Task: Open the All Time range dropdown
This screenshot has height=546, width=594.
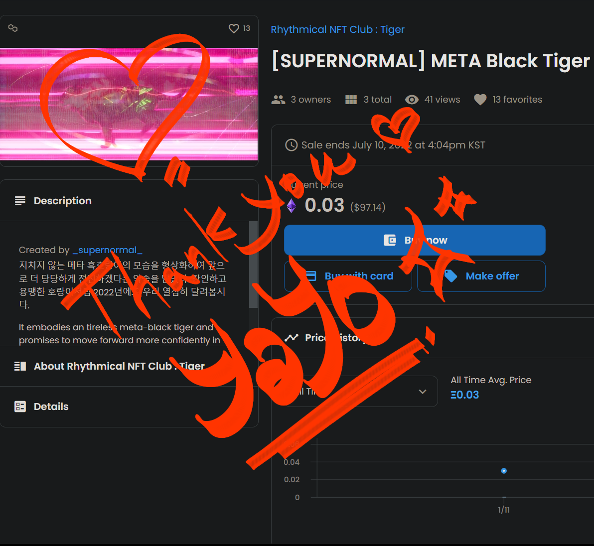Action: pyautogui.click(x=361, y=392)
